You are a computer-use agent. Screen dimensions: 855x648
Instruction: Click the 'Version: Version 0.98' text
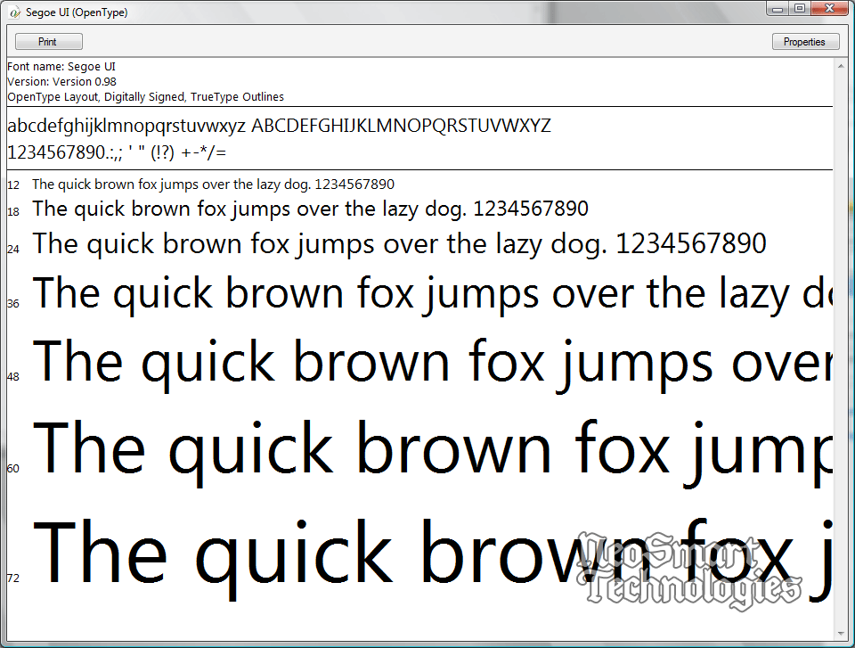(61, 82)
